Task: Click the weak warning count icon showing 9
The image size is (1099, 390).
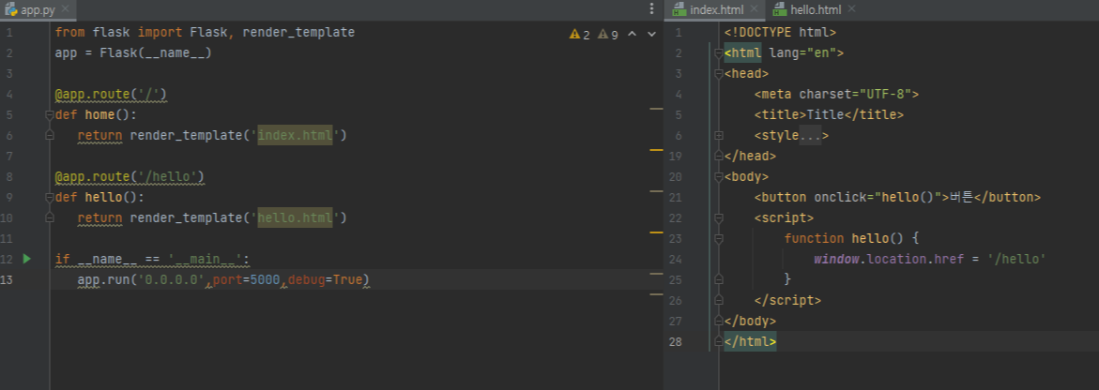Action: pyautogui.click(x=603, y=34)
